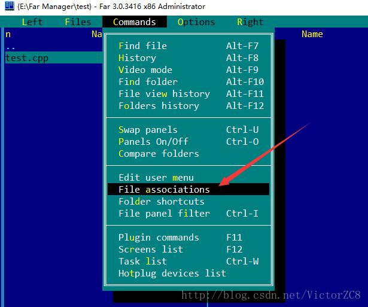The width and height of the screenshot is (368, 307).
Task: Select File associations entry
Action: pos(188,189)
